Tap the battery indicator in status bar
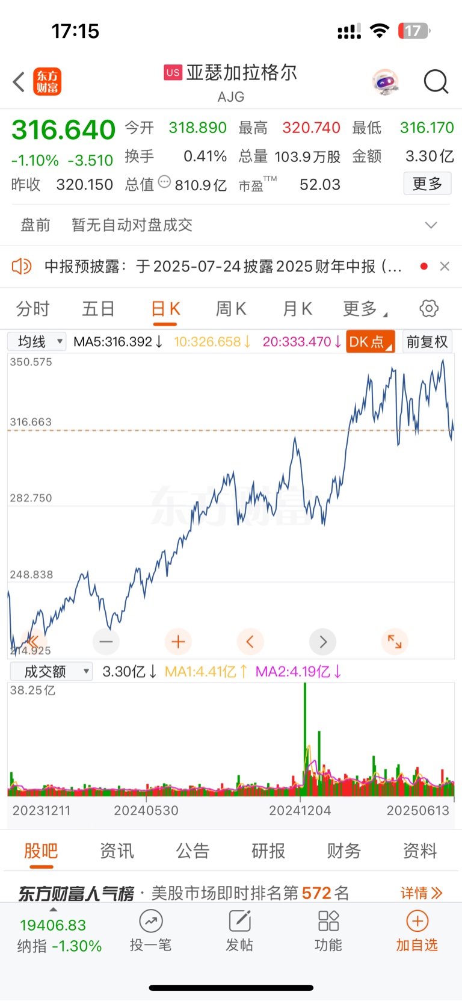The image size is (462, 1001). pos(414,31)
